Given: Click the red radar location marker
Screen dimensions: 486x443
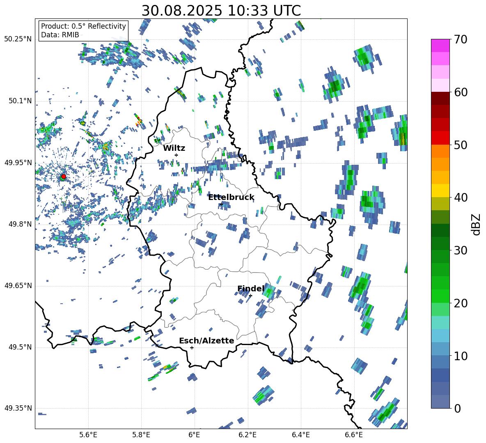Looking at the screenshot, I should click(x=64, y=177).
